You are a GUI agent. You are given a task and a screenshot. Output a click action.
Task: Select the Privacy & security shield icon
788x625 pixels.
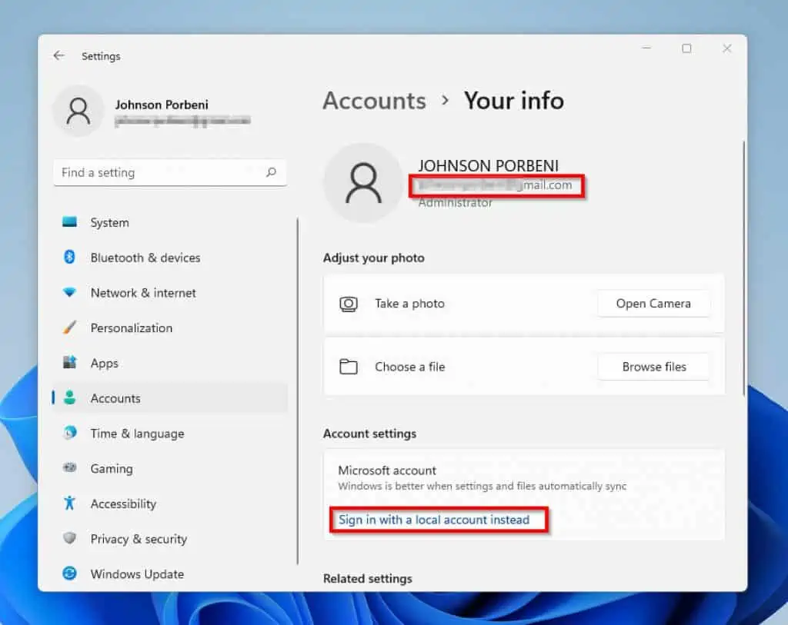(70, 539)
